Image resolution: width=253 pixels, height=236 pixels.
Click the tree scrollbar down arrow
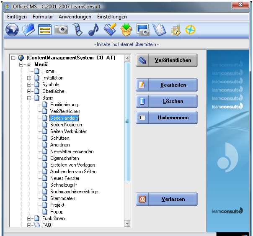[127, 223]
